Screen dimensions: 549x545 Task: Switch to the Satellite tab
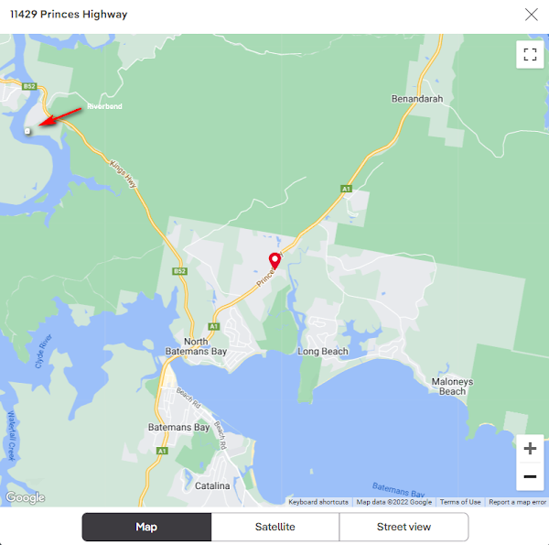point(275,527)
